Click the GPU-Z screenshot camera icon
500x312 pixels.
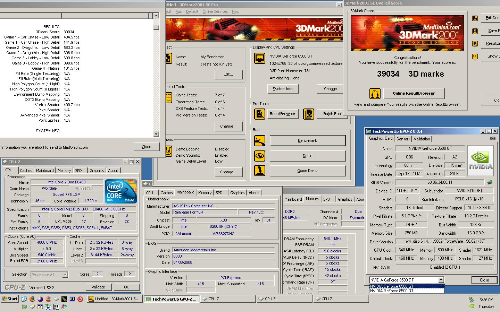[493, 138]
